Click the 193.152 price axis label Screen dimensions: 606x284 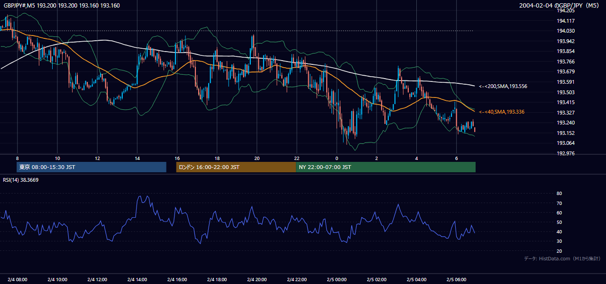tap(566, 133)
